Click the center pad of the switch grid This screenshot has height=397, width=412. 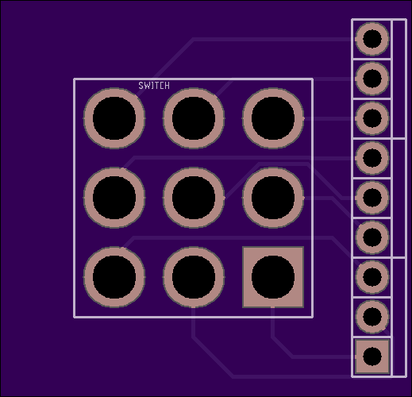(194, 198)
